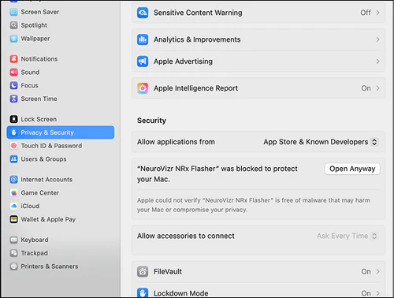Click the FileVault house icon
394x298 pixels.
(143, 271)
